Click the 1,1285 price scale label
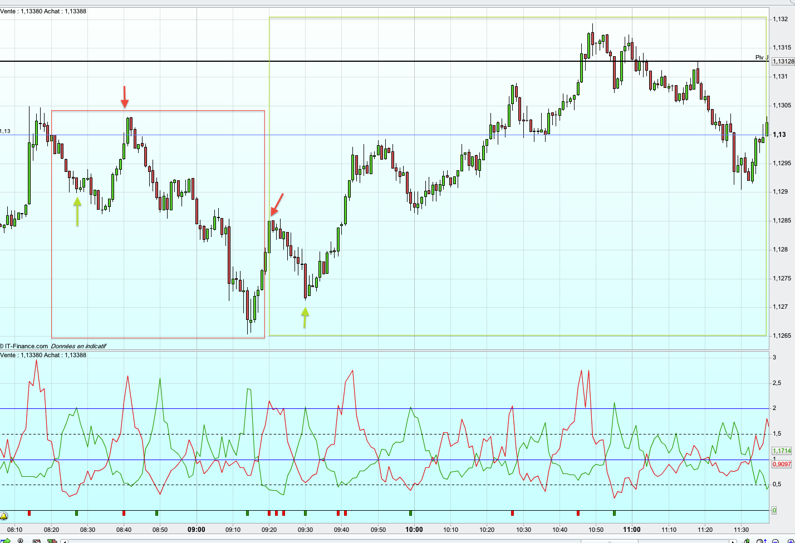This screenshot has height=543, width=795. point(782,220)
